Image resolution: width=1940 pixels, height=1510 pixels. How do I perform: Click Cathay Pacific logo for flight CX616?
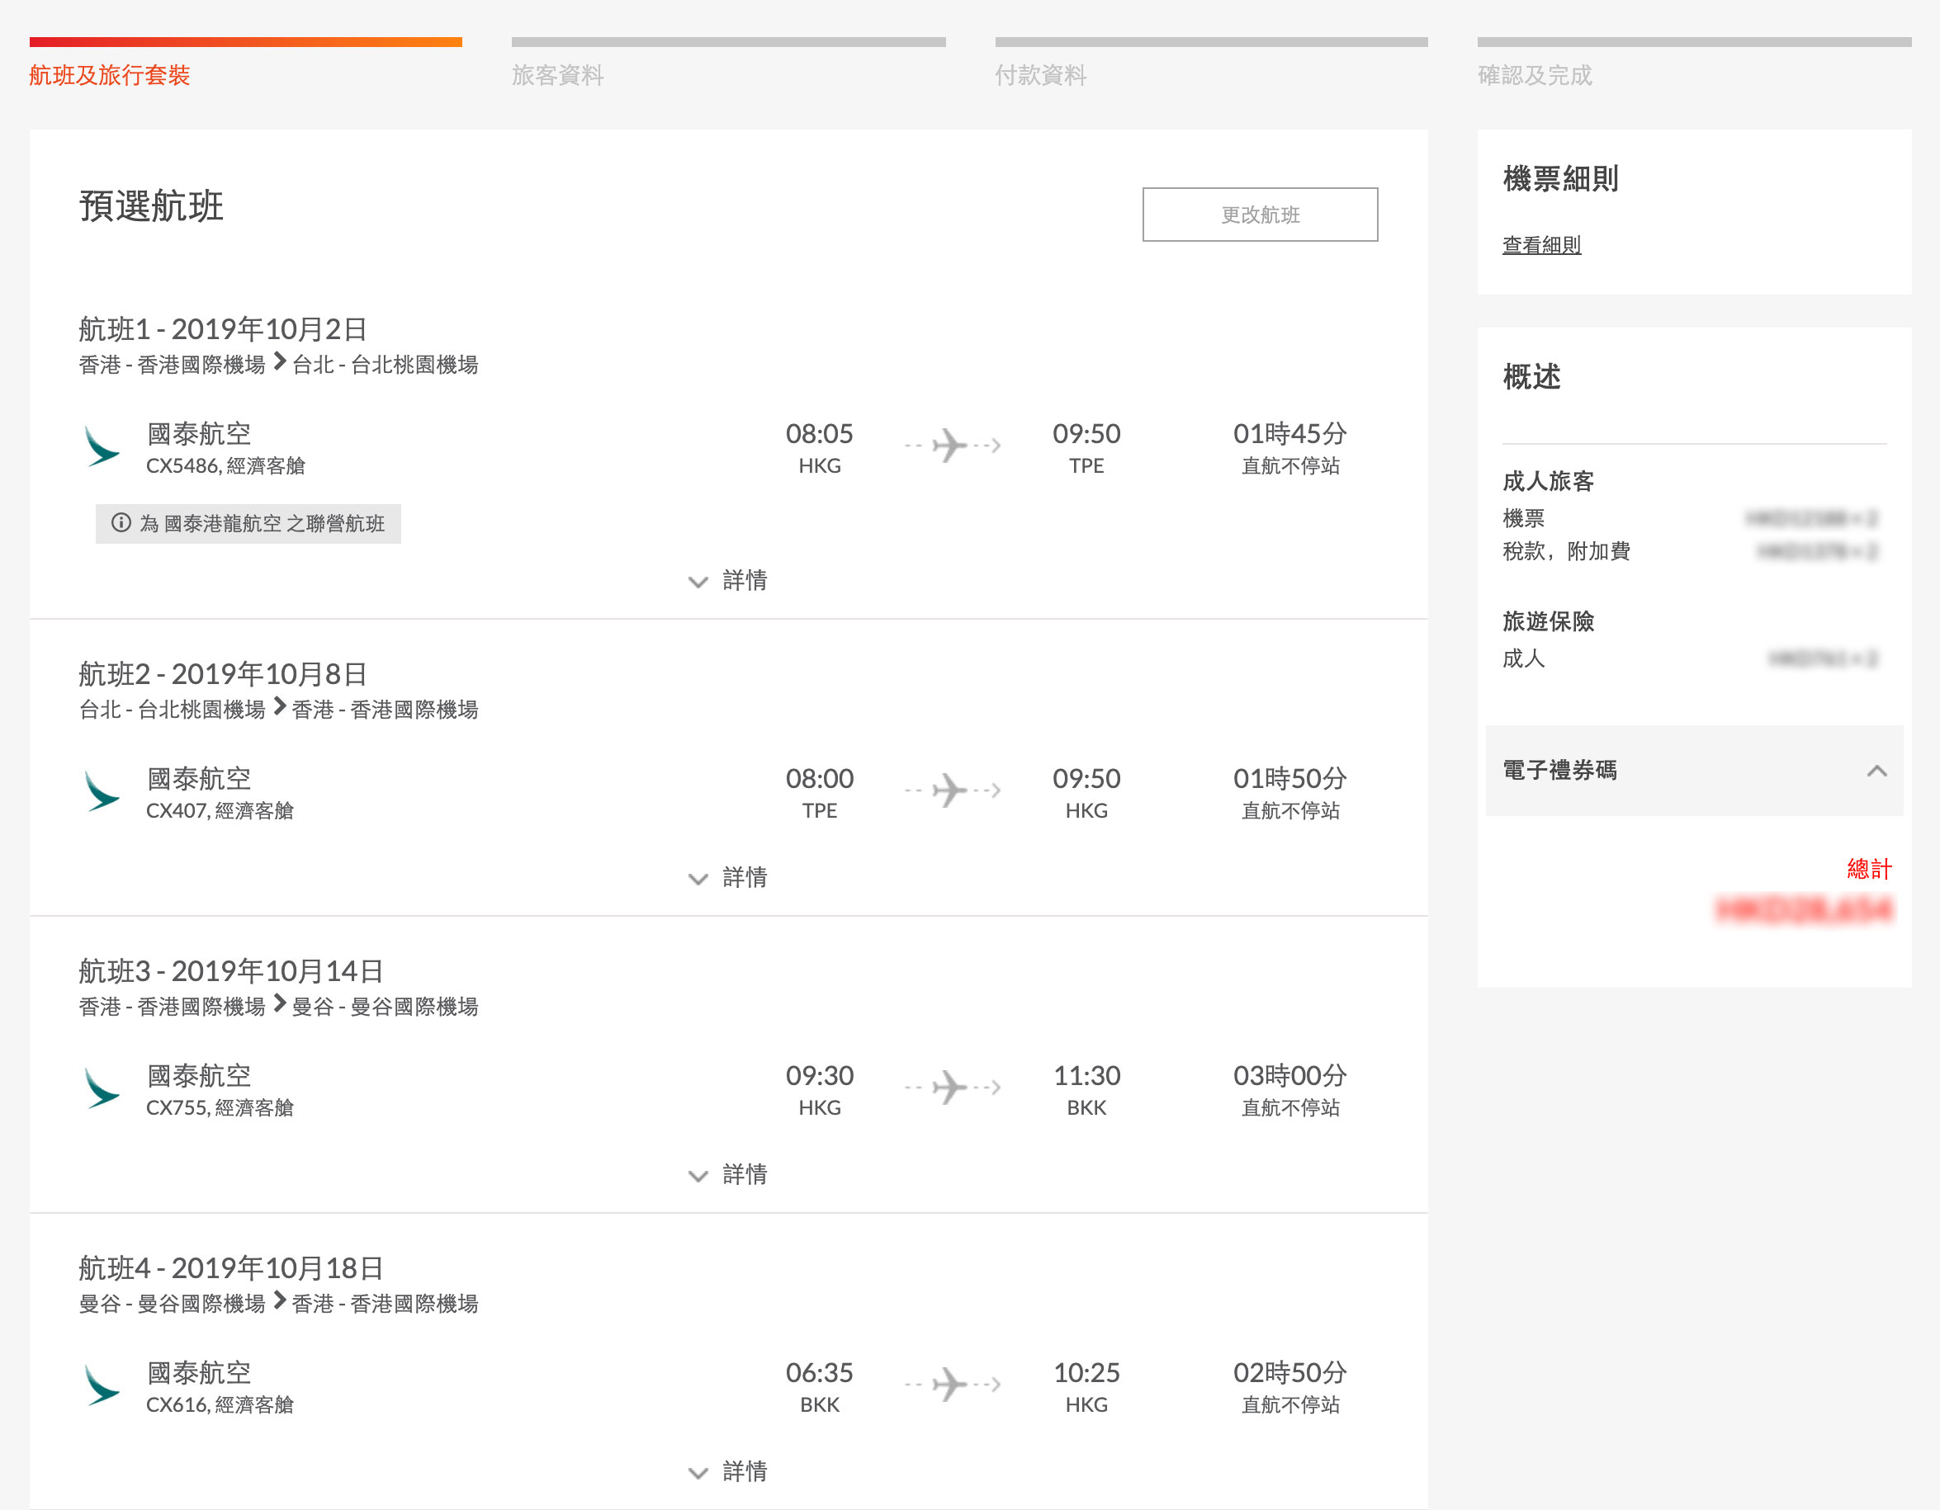click(x=102, y=1385)
